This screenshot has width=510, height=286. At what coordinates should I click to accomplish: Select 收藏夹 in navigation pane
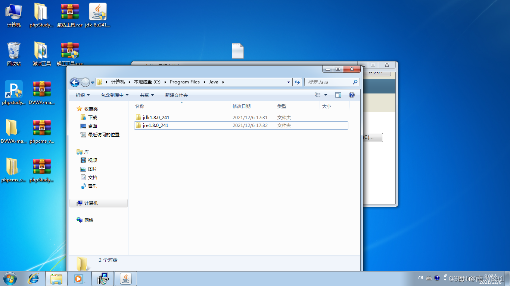click(x=87, y=109)
